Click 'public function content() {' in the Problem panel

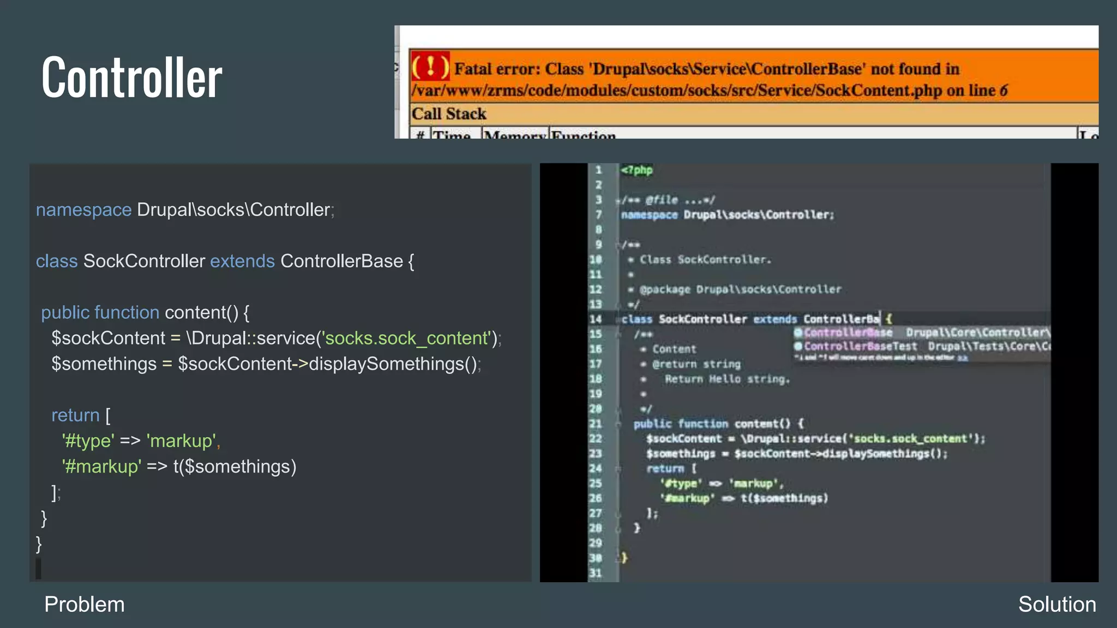coord(145,312)
